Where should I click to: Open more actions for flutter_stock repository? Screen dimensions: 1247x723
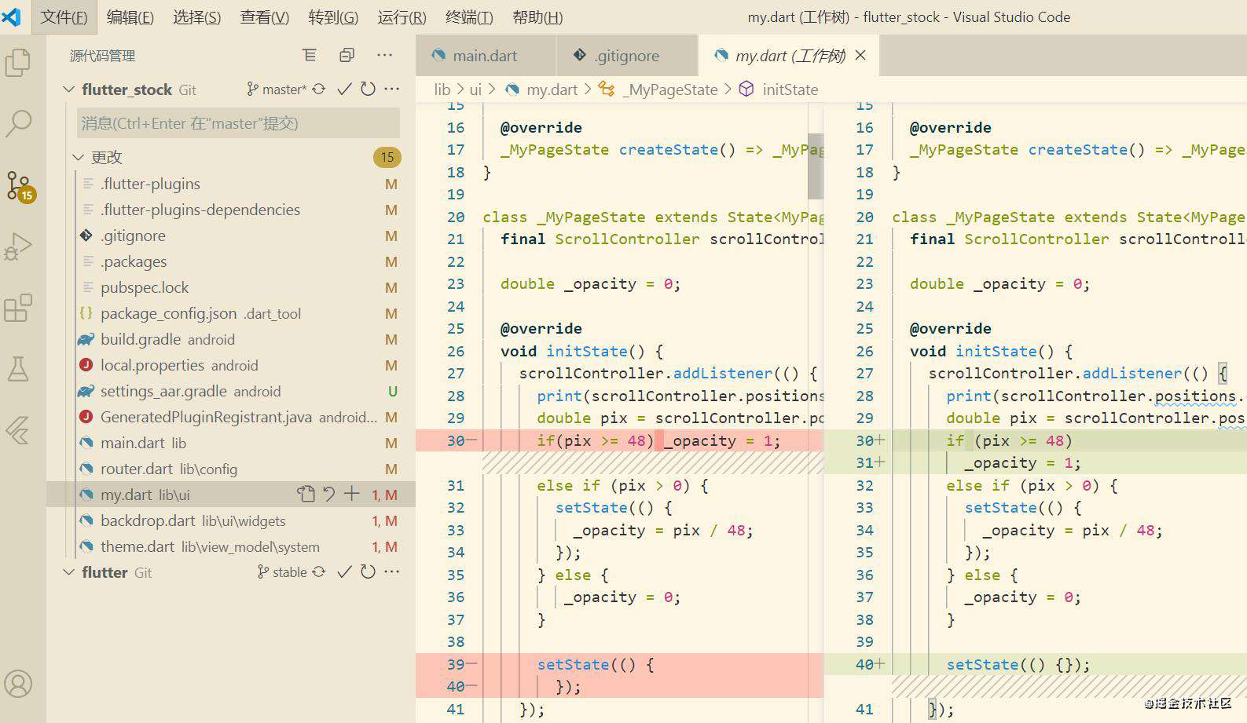coord(391,89)
